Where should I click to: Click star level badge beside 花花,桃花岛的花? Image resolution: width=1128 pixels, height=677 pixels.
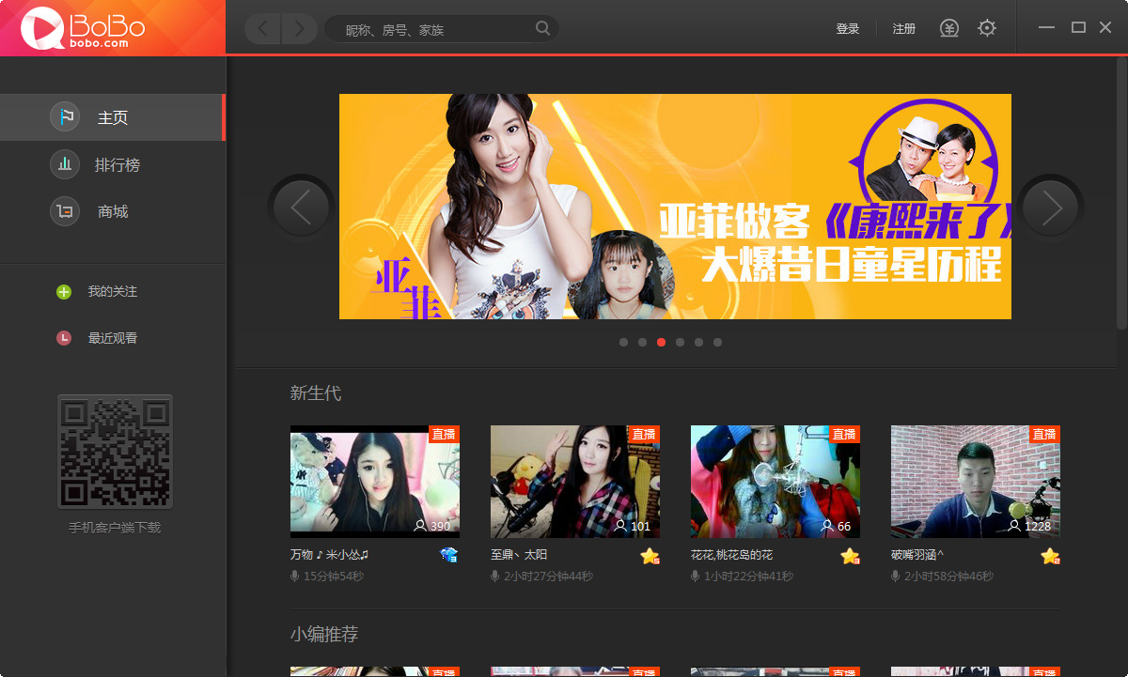(x=850, y=556)
